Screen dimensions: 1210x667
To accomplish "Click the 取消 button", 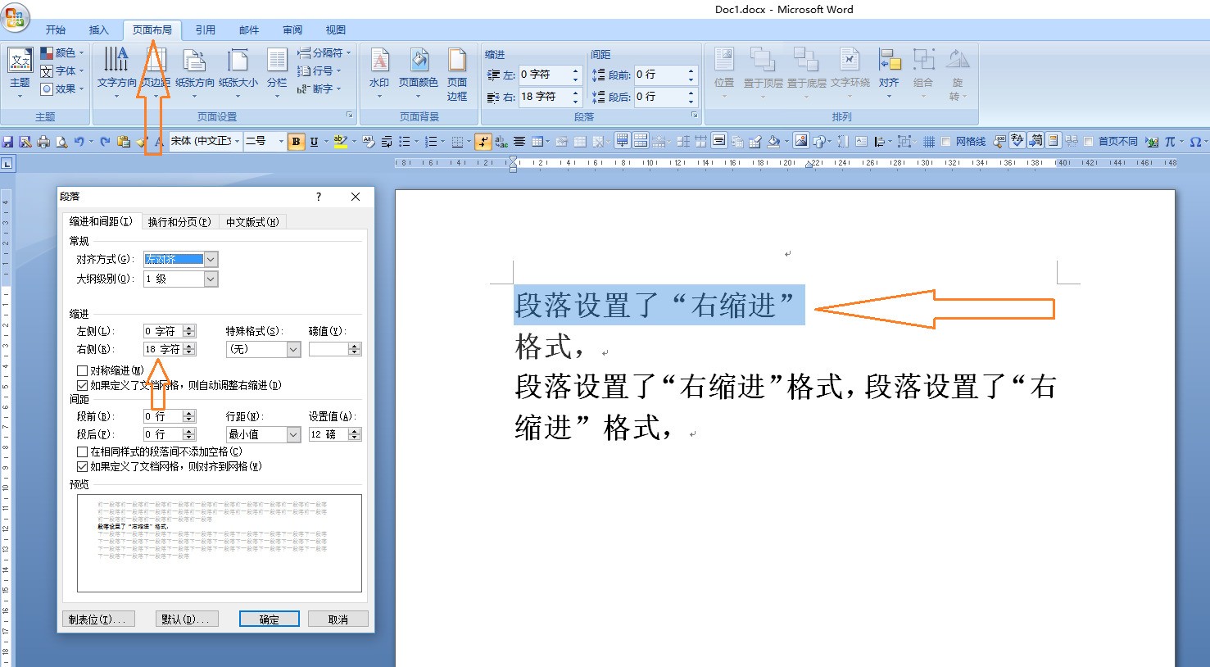I will (338, 619).
